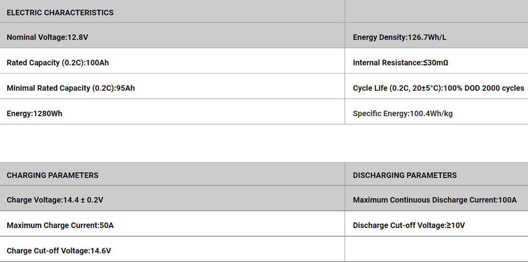528x262 pixels.
Task: Click the Discharge Cut-off Voltage ≥10V cell
Action: (x=409, y=225)
